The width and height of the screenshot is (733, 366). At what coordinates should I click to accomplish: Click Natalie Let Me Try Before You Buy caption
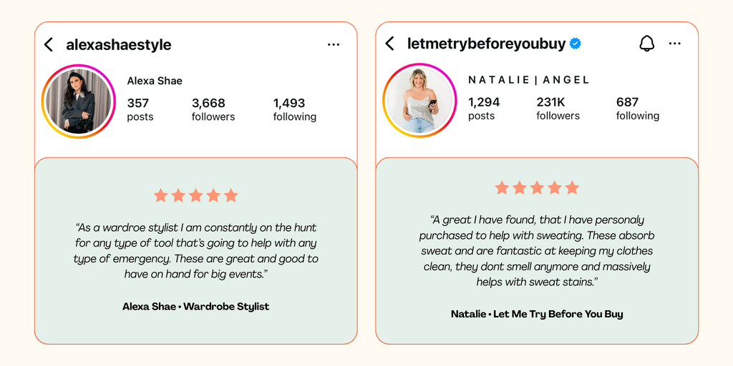click(537, 314)
